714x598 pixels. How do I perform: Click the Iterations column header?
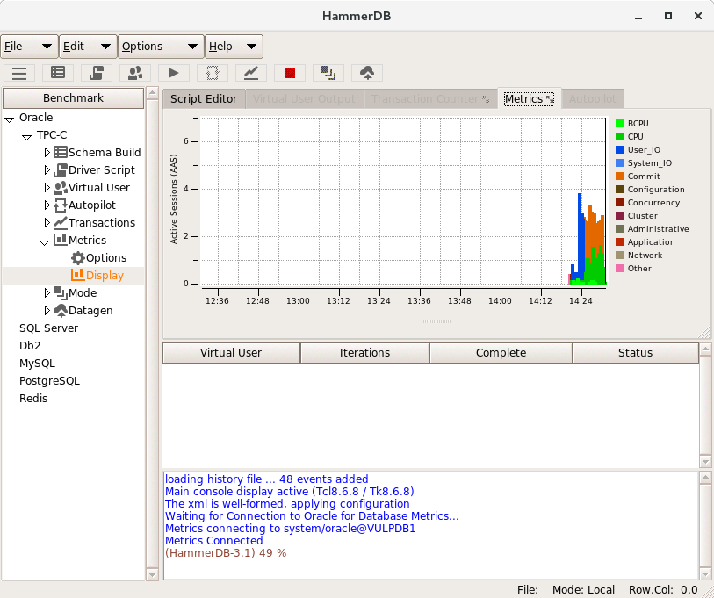point(364,353)
